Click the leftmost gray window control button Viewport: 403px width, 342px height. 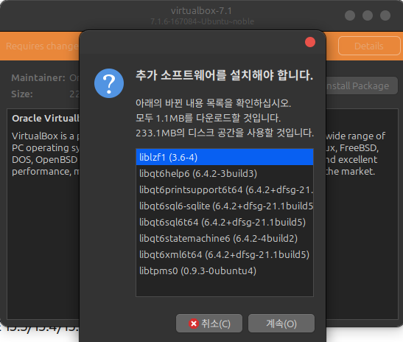click(350, 15)
